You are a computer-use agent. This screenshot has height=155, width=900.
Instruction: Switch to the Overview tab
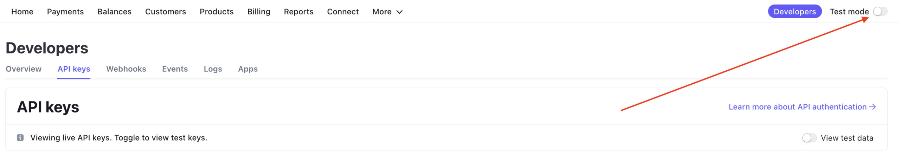24,69
